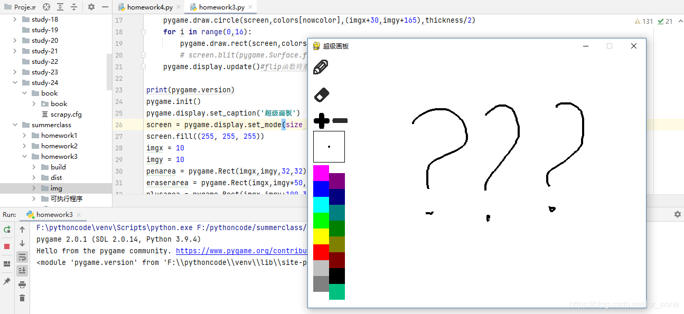Click the restore layout icon in Run panel
This screenshot has width=684, height=314.
coord(7,264)
